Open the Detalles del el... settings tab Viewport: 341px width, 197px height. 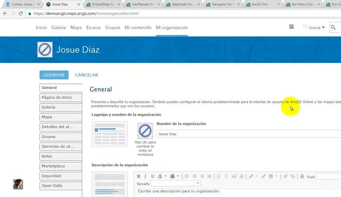click(x=61, y=127)
